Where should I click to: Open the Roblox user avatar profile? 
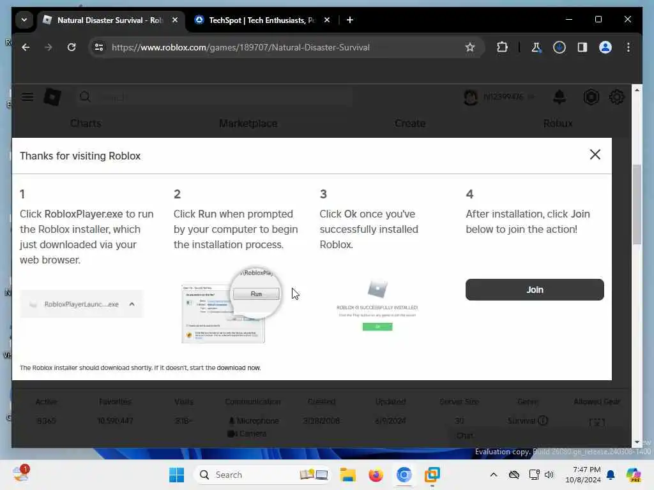tap(471, 97)
